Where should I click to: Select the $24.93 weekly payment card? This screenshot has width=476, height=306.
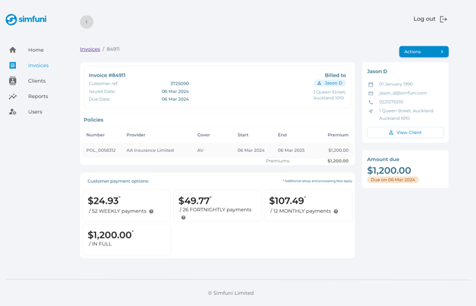point(127,205)
